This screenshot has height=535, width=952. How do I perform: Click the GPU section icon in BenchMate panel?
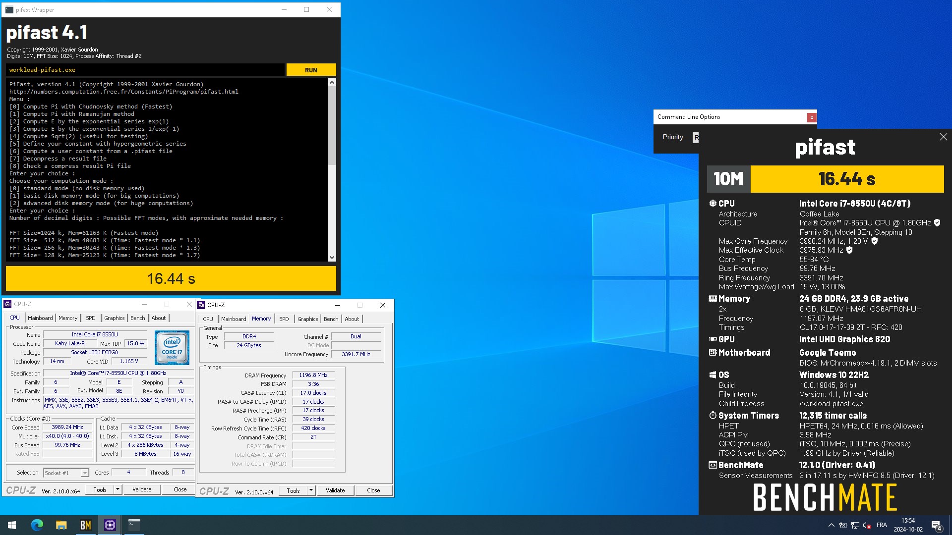(x=713, y=339)
